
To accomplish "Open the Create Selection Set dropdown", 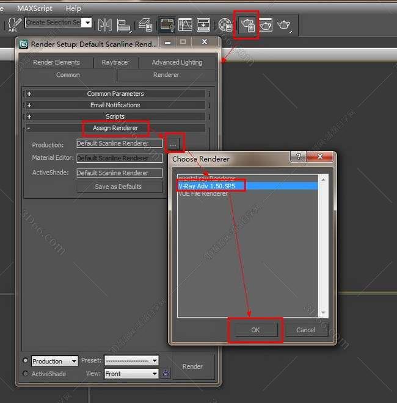I will coord(88,23).
